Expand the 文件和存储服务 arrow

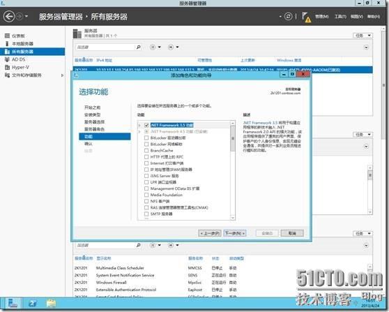click(x=62, y=75)
